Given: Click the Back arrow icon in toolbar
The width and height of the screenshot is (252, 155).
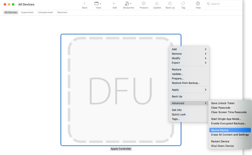Looking at the screenshot, I should (84, 3).
